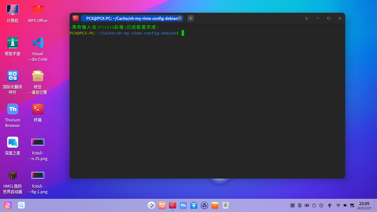Screen dimensions: 377x212
Task: Open the battery indicator in the tray
Action: point(307,205)
